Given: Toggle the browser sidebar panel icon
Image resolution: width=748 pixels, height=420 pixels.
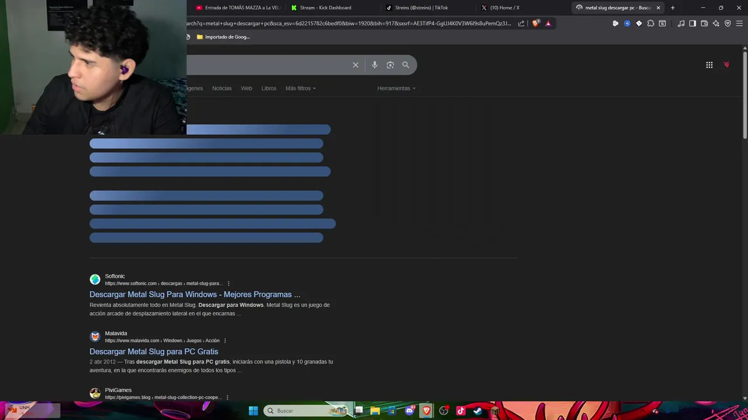Looking at the screenshot, I should click(x=692, y=23).
